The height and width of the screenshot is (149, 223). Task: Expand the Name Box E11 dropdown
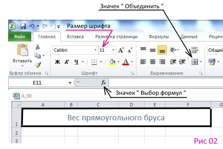70,83
